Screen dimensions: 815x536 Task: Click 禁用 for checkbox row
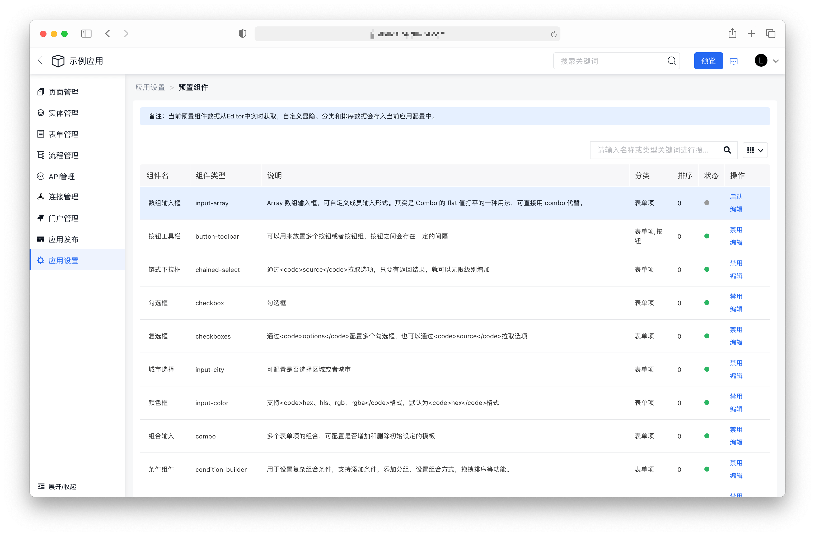736,297
